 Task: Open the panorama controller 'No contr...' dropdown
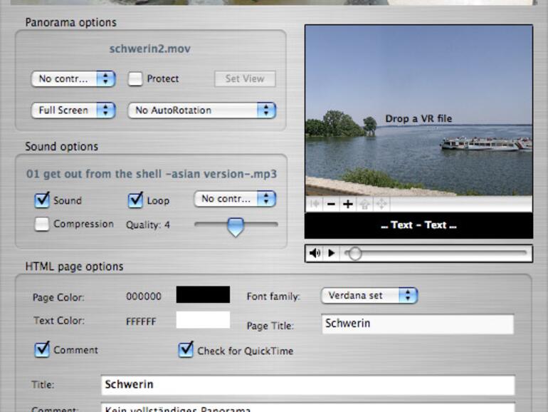73,78
